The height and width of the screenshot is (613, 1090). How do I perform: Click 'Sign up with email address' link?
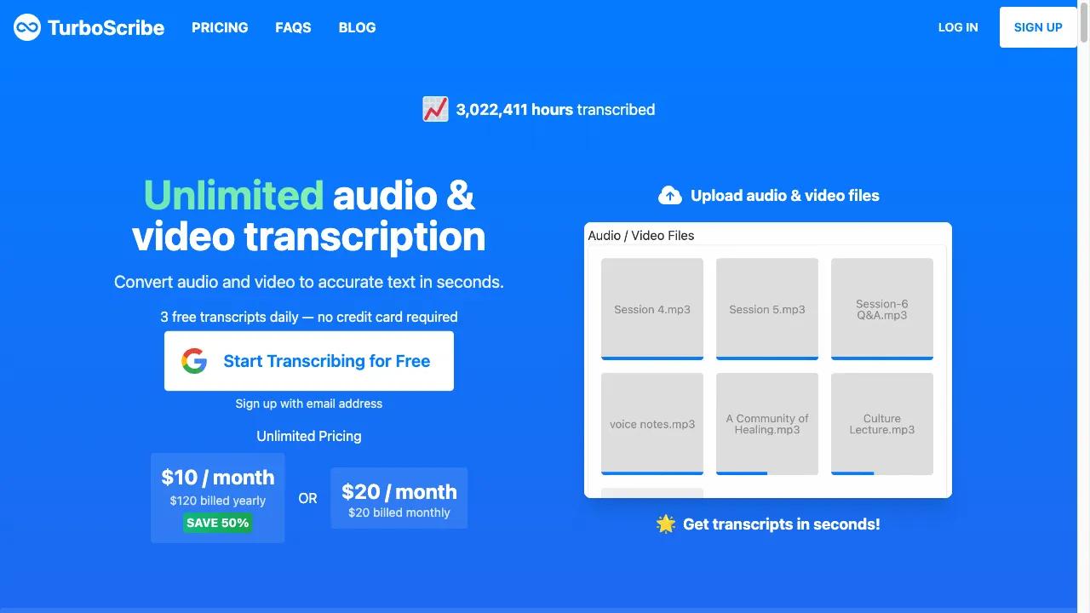pyautogui.click(x=309, y=404)
